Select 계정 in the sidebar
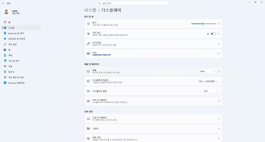This screenshot has width=265, height=142. 21,55
